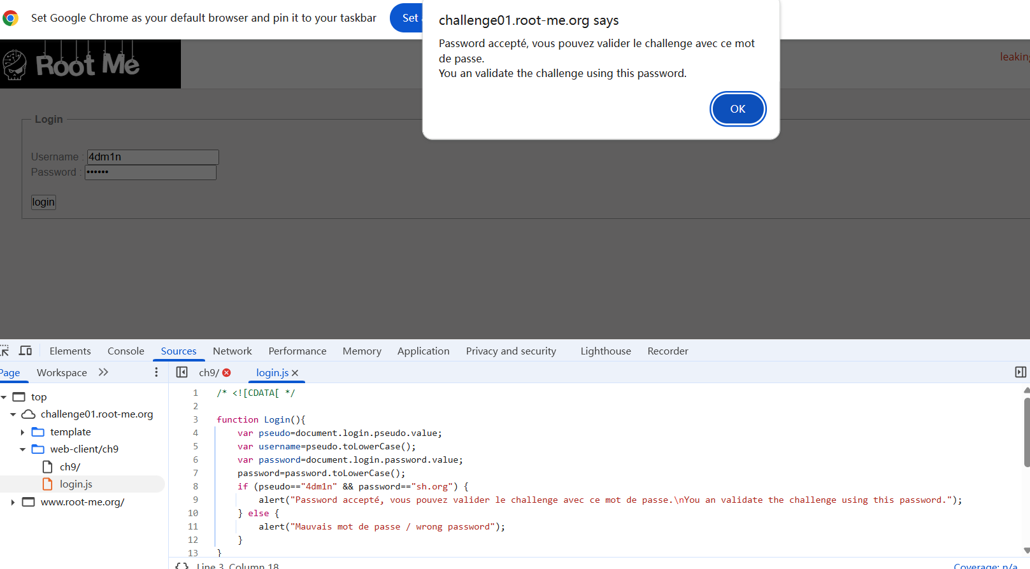
Task: Open the Memory tab
Action: (x=362, y=351)
